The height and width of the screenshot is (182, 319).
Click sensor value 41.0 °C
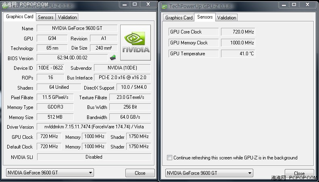[x=238, y=54]
